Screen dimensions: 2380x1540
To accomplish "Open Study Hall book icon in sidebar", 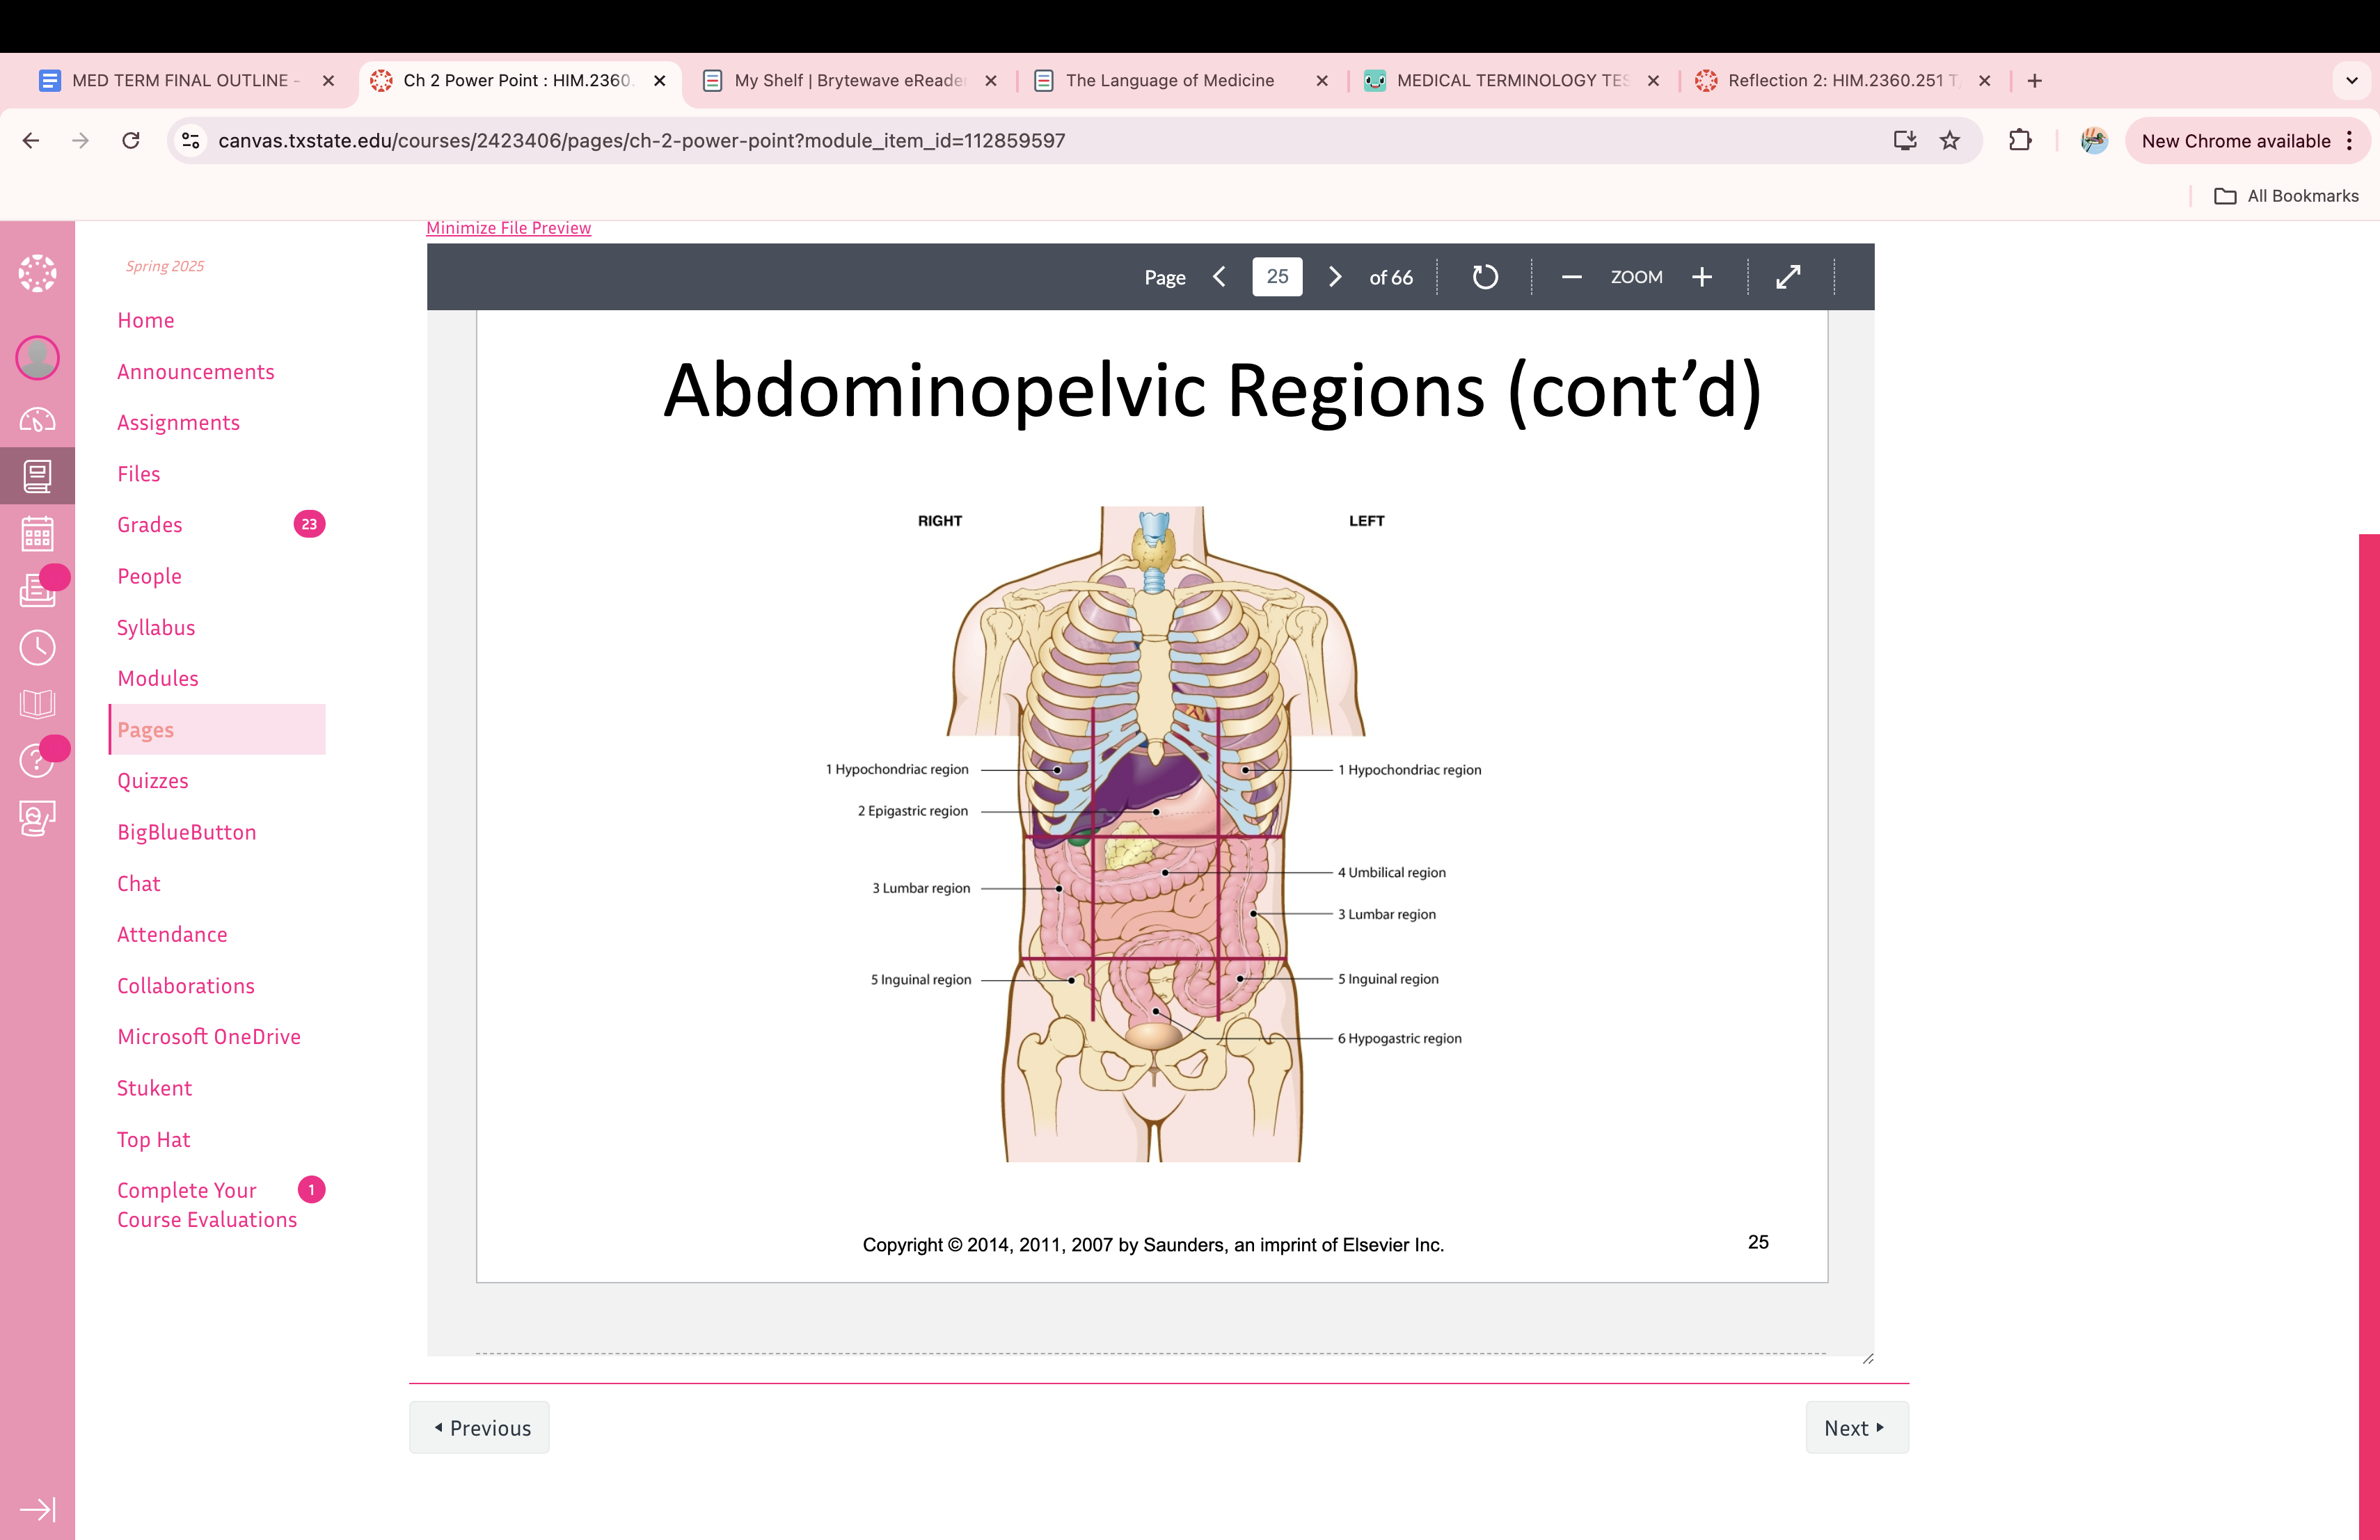I will (x=37, y=703).
